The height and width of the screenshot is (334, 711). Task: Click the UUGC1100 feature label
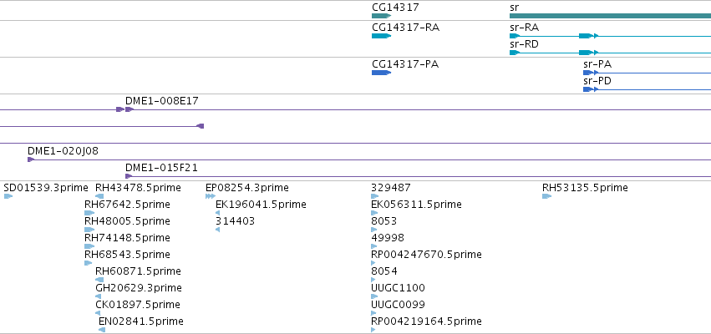[x=399, y=288]
